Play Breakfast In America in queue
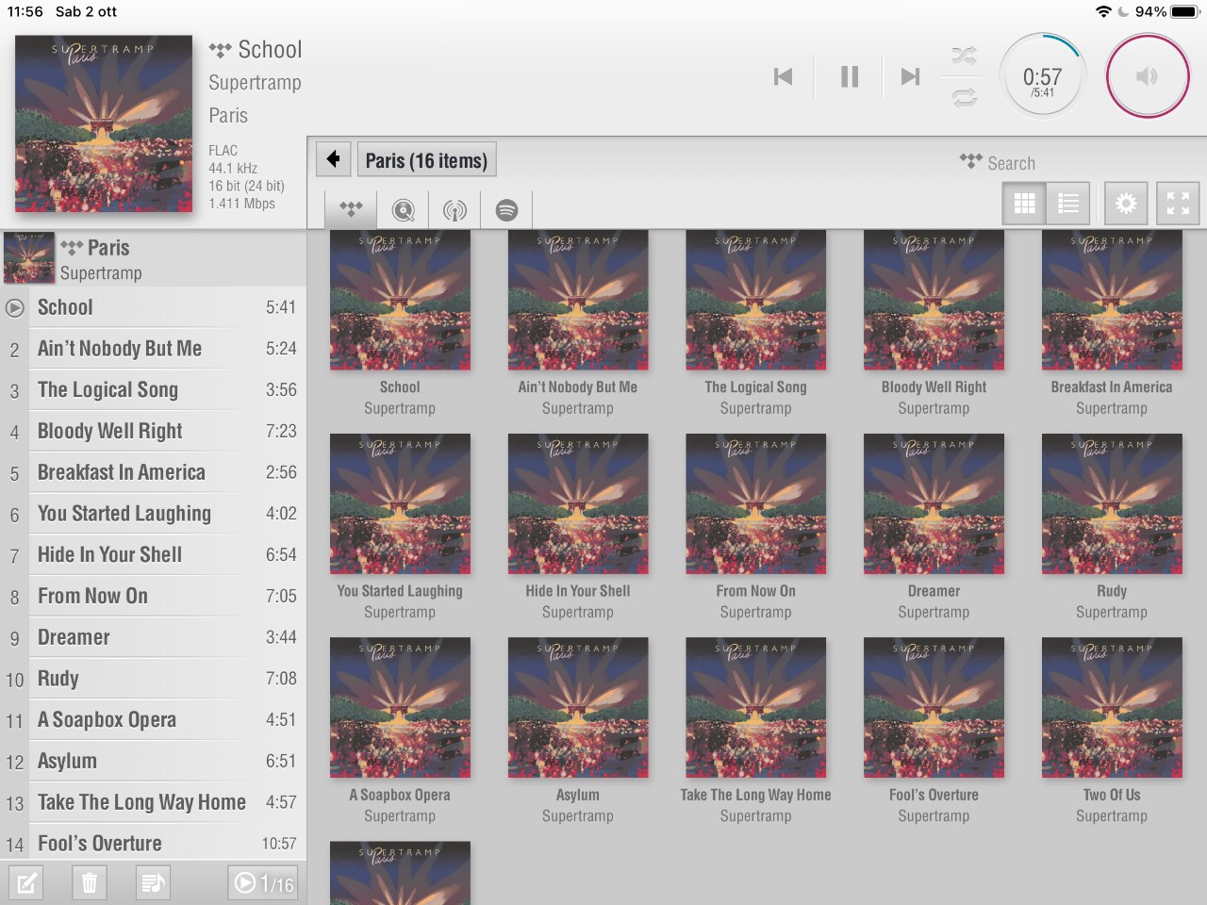 coord(153,472)
